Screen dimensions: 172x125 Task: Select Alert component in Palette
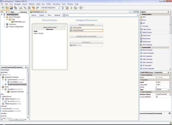[144, 17]
